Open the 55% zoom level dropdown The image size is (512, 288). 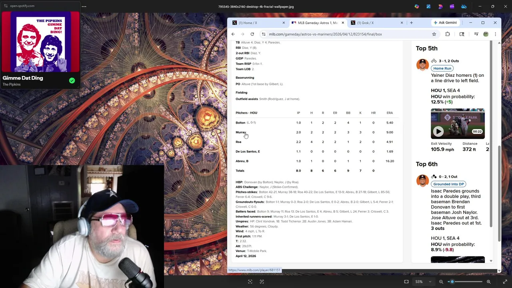click(423, 282)
